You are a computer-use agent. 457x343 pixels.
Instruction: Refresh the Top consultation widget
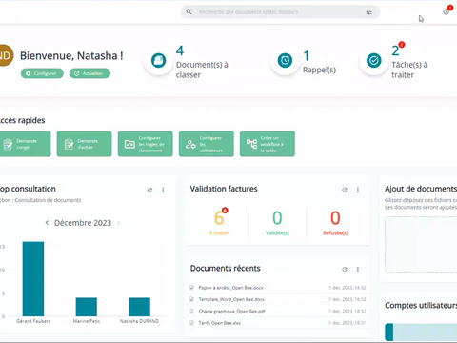pyautogui.click(x=149, y=190)
